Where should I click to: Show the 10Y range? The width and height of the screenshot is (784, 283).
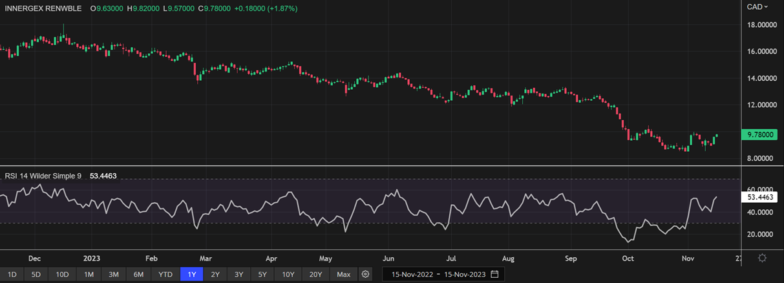288,275
